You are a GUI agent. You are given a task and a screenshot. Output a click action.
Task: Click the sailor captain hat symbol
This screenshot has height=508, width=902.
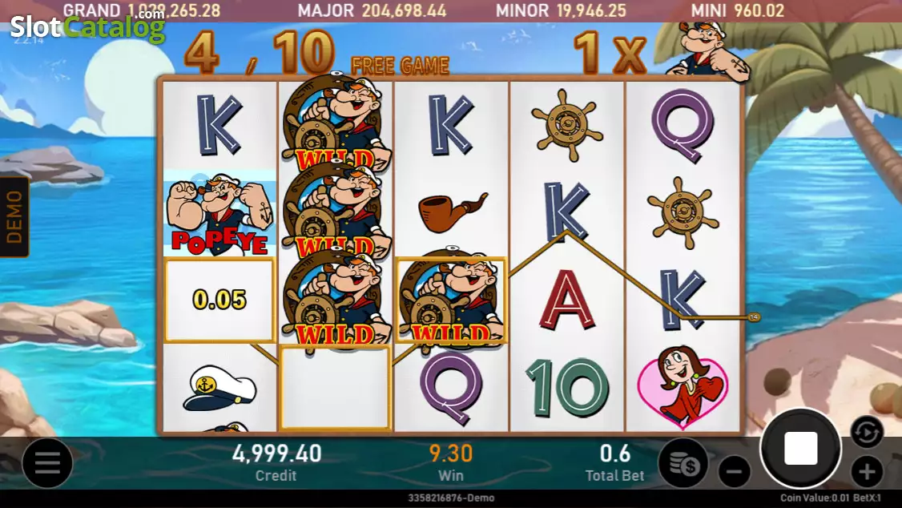(219, 388)
